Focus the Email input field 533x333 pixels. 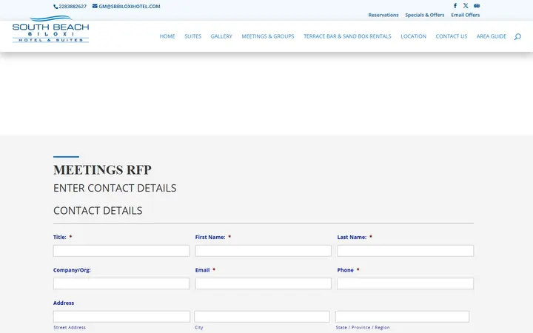[263, 283]
